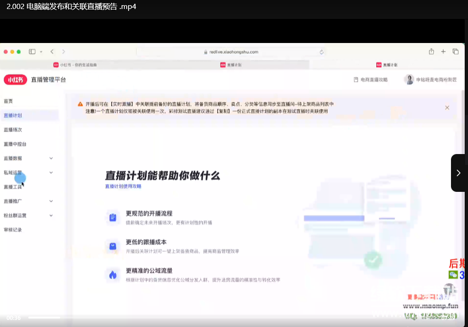Click the video progress bar
This screenshot has width=468, height=327.
[189, 318]
